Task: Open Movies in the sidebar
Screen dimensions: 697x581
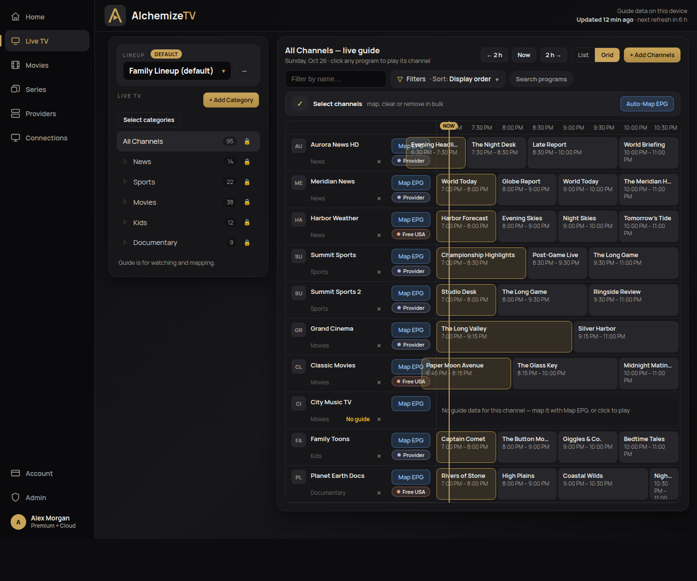Action: pos(47,65)
